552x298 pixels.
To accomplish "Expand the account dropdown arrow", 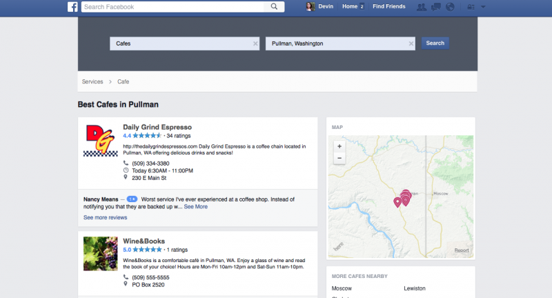I will 483,7.
